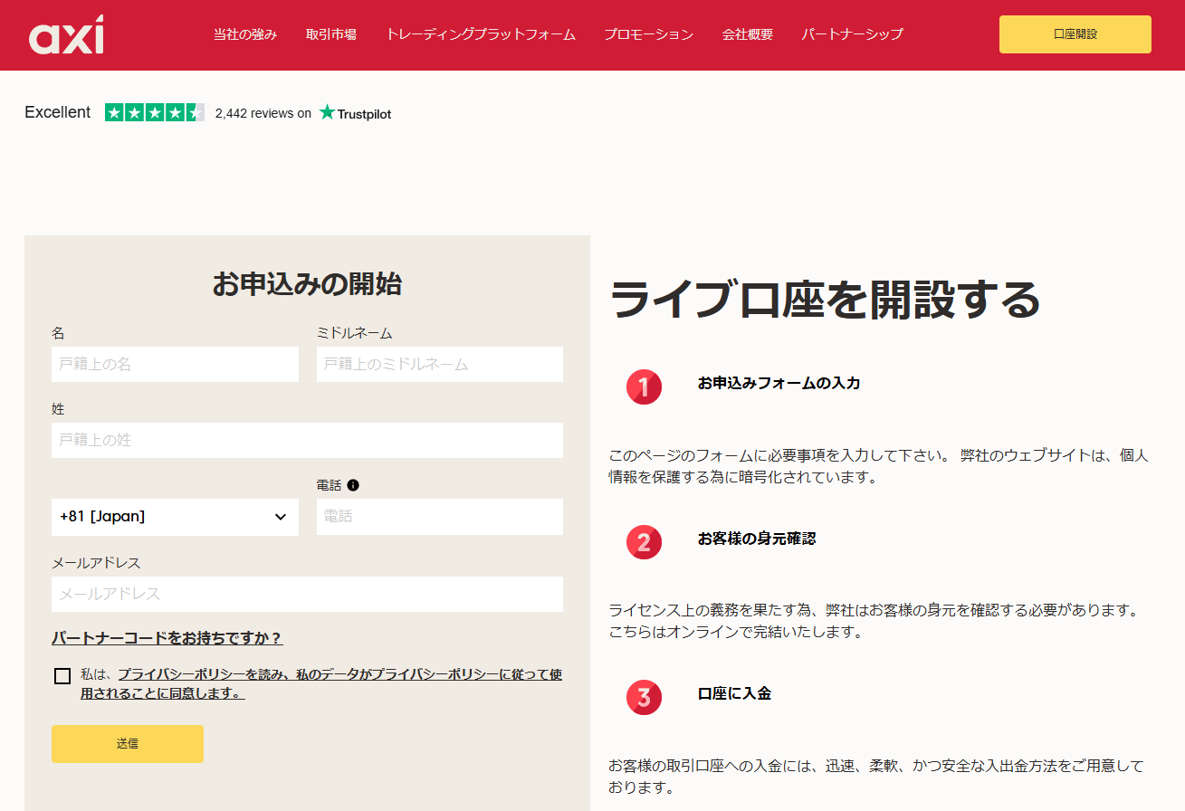Viewport: 1185px width, 811px height.
Task: Open the プロモーション menu
Action: click(649, 35)
